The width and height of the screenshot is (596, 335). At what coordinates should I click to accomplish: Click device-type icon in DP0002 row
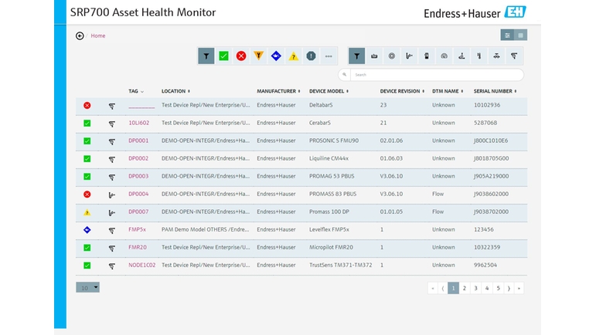point(112,159)
